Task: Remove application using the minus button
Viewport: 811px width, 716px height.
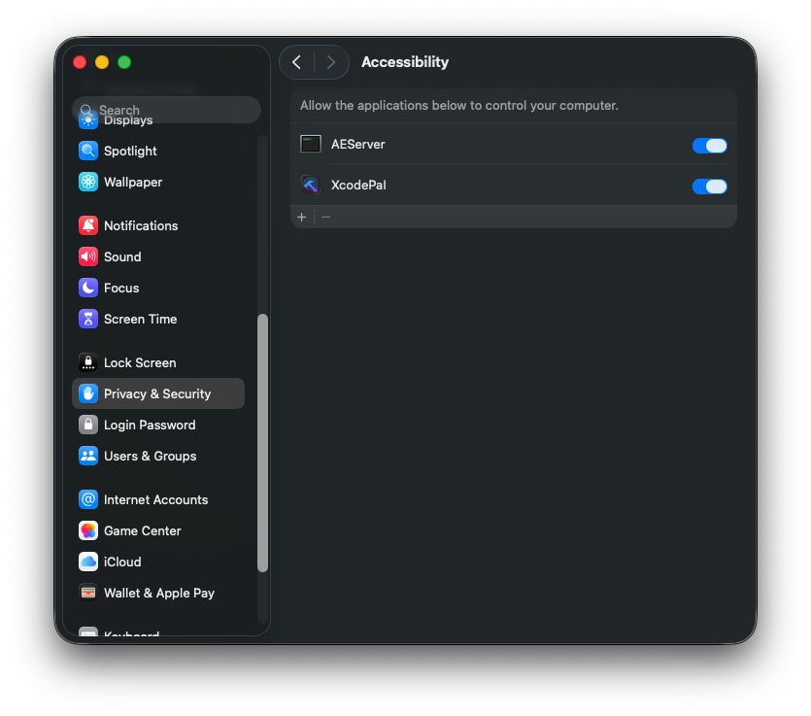Action: click(325, 217)
